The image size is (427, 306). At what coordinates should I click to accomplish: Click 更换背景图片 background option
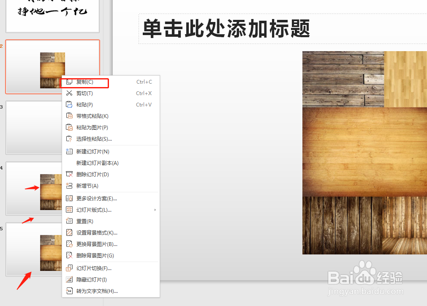[x=93, y=243]
